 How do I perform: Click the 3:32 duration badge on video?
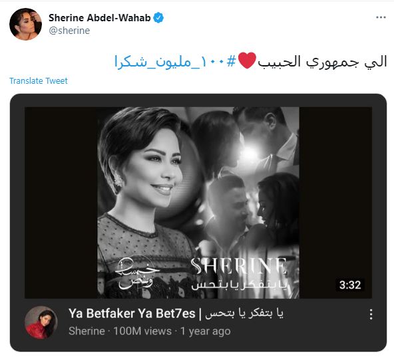(350, 285)
